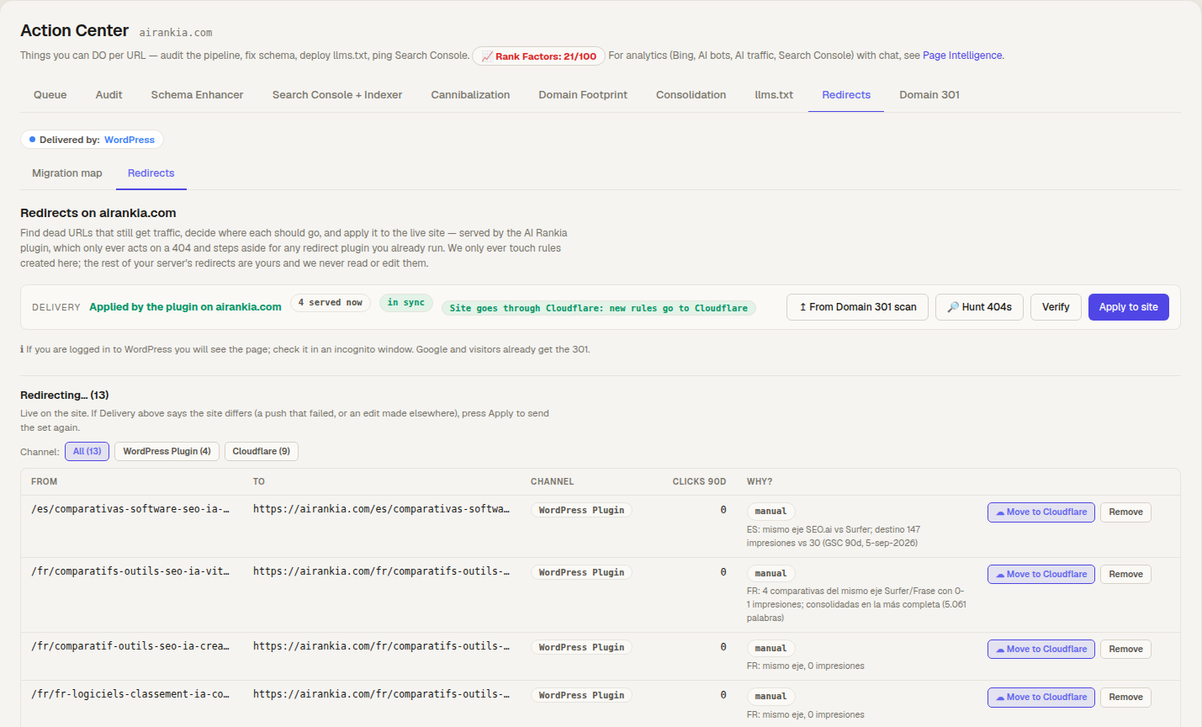Remove the /fr/fr-logiciels-classement redirect
This screenshot has height=727, width=1202.
click(x=1125, y=698)
